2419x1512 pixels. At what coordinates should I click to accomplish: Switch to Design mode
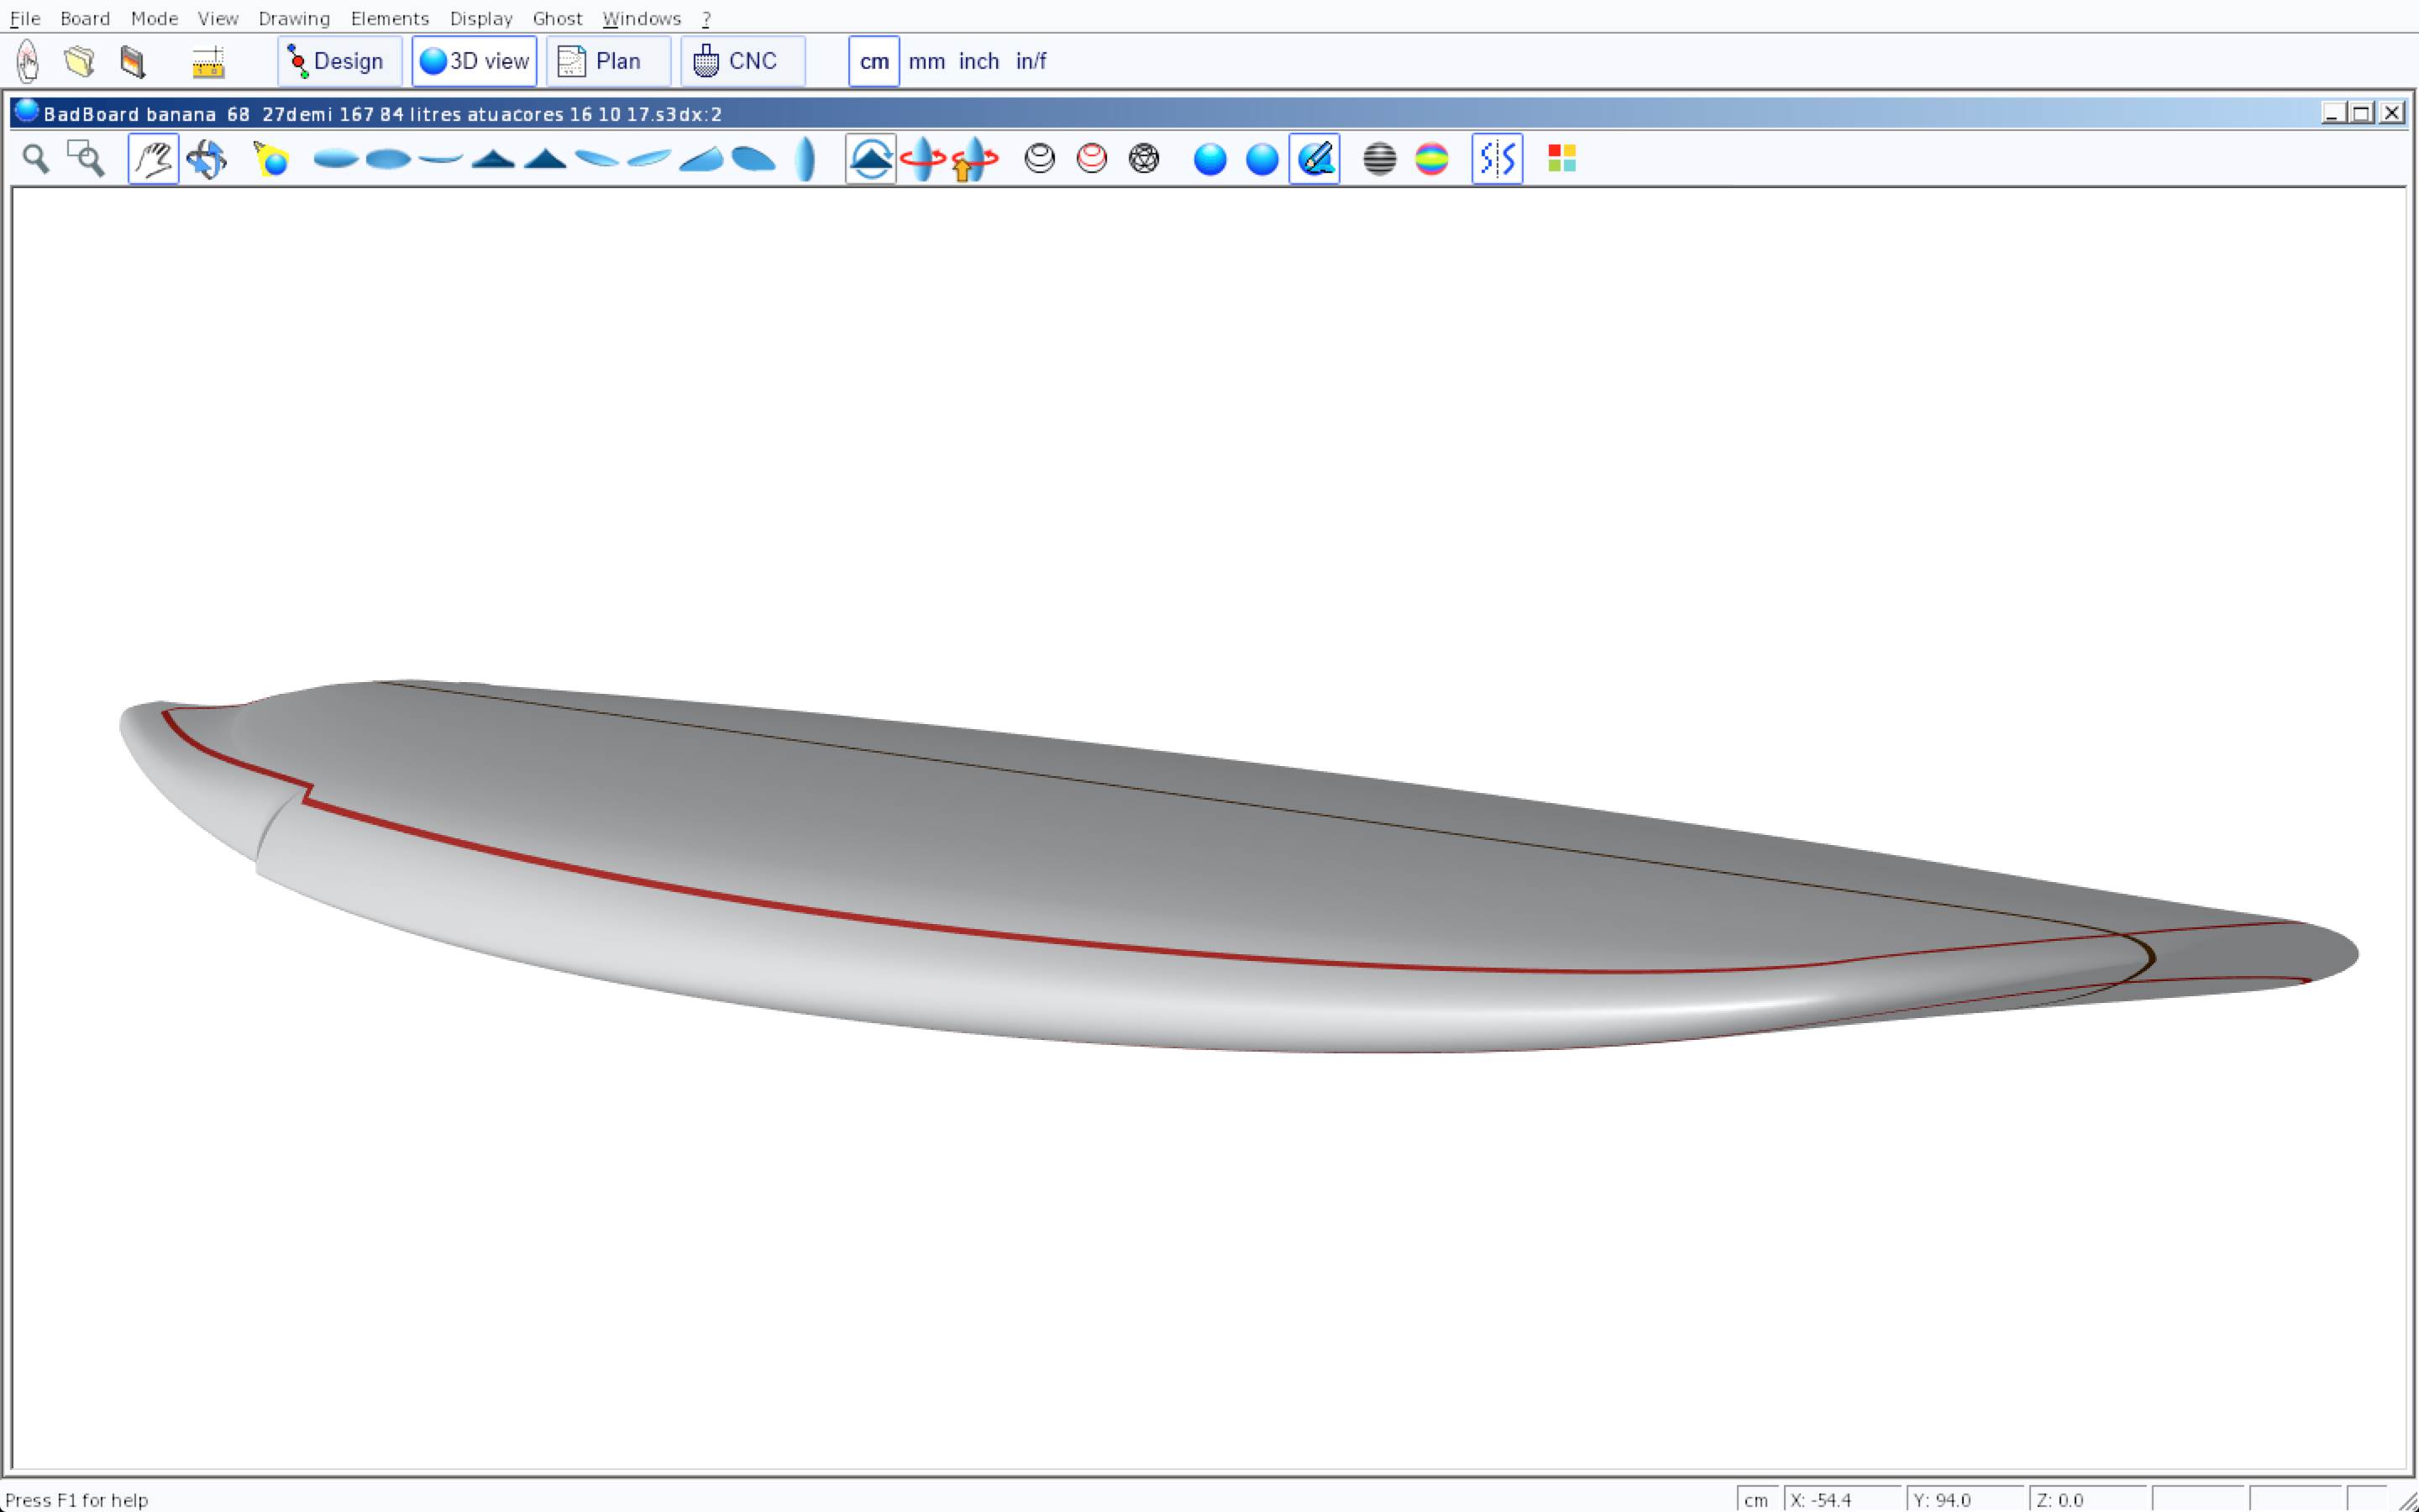click(338, 62)
